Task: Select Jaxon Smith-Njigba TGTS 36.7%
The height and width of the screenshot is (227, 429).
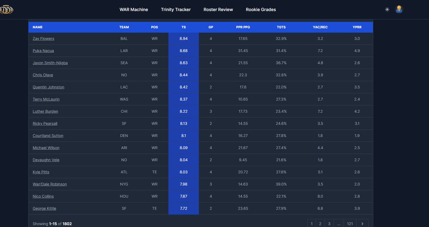Action: point(281,63)
